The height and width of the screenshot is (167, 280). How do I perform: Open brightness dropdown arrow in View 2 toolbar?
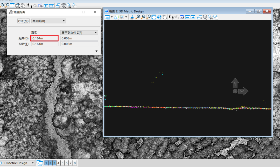tap(126, 17)
